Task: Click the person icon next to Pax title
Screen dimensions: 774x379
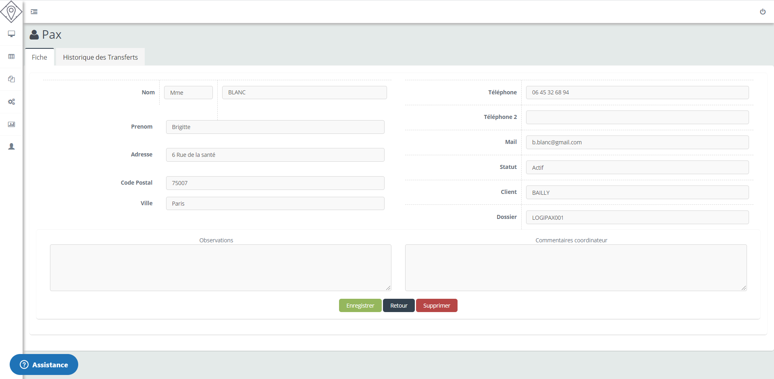Action: pyautogui.click(x=34, y=34)
